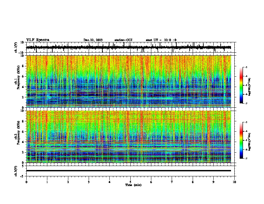Image resolution: width=264 pixels, height=204 pixels.
Task: Click tick label '10' on the Time axis
Action: tap(234, 182)
